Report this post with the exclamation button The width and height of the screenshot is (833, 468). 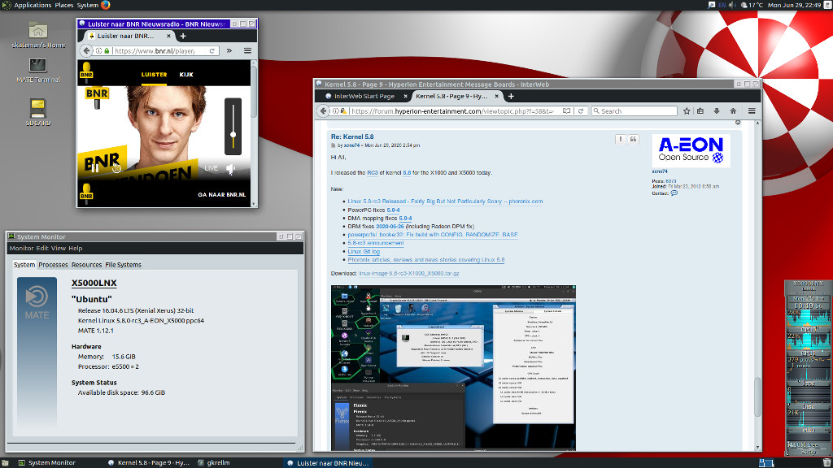(620, 139)
